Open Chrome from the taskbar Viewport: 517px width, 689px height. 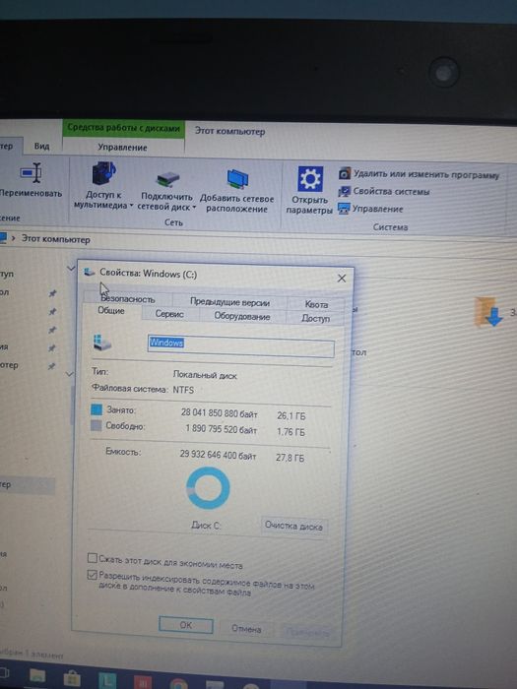click(x=178, y=684)
